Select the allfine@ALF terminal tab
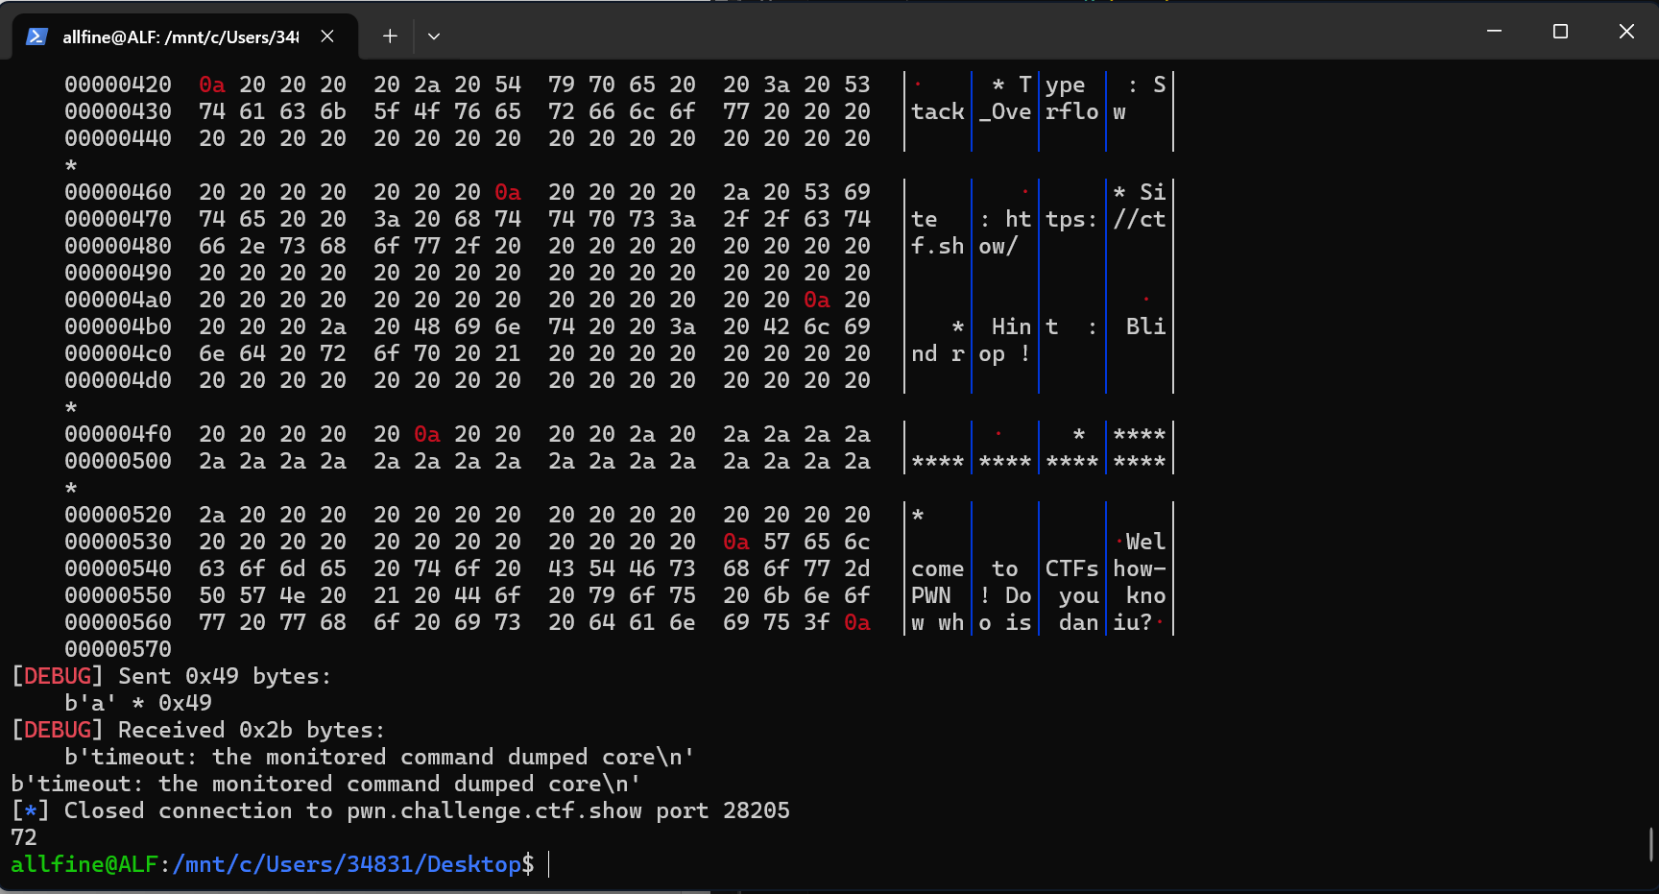This screenshot has height=894, width=1659. coord(184,36)
